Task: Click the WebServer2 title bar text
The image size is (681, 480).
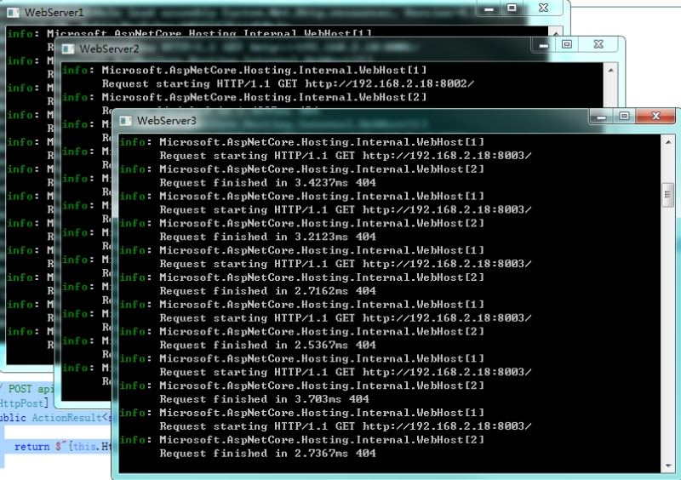Action: point(109,49)
